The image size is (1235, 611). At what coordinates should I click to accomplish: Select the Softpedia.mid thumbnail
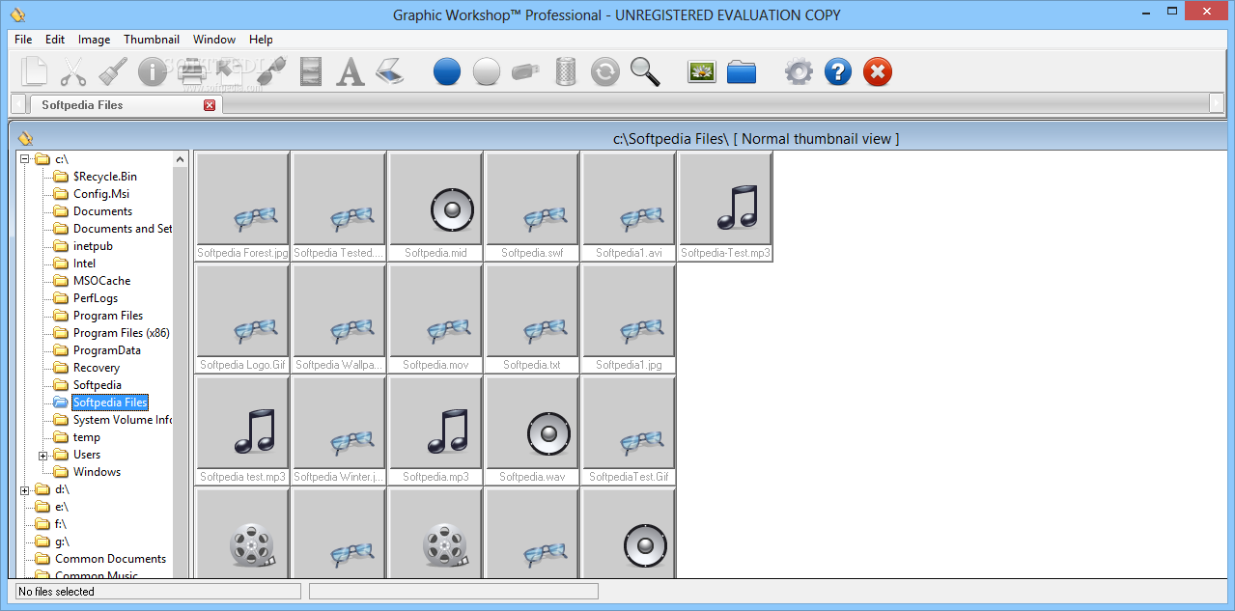point(435,207)
